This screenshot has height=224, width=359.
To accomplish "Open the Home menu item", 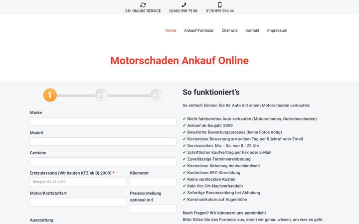I will tap(171, 30).
